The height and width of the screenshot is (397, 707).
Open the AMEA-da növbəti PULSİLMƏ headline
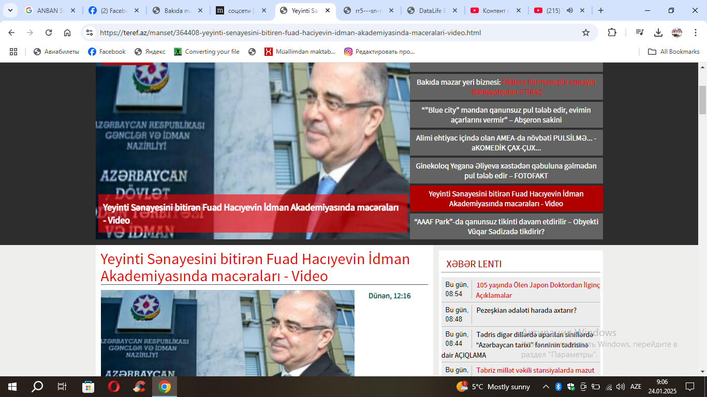(506, 143)
